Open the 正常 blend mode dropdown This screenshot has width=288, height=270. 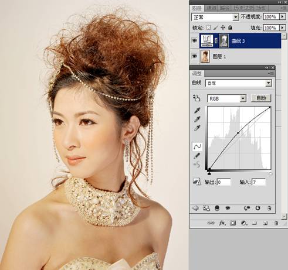pyautogui.click(x=236, y=17)
